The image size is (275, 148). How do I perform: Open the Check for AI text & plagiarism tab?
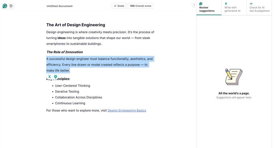pyautogui.click(x=259, y=7)
